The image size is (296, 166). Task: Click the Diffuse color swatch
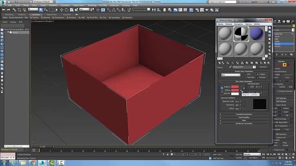pos(235,90)
